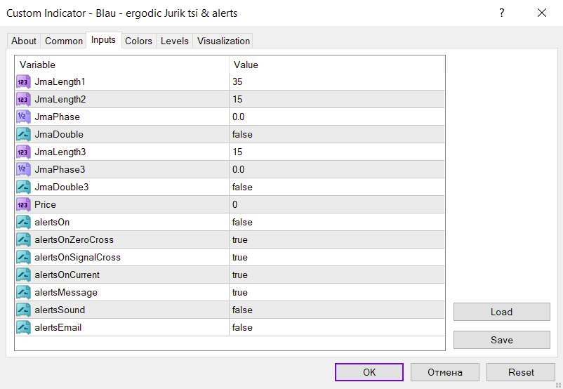Screen dimensions: 563x389
Task: Select the alertsOnZeroCross true value cell
Action: [x=337, y=239]
